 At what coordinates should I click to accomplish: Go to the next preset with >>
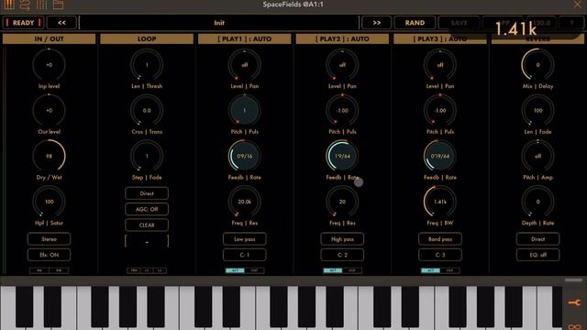[377, 23]
